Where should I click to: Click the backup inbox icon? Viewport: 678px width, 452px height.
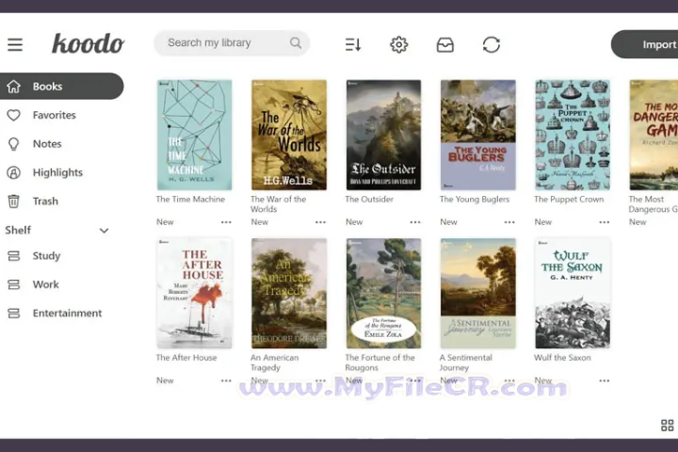coord(444,44)
